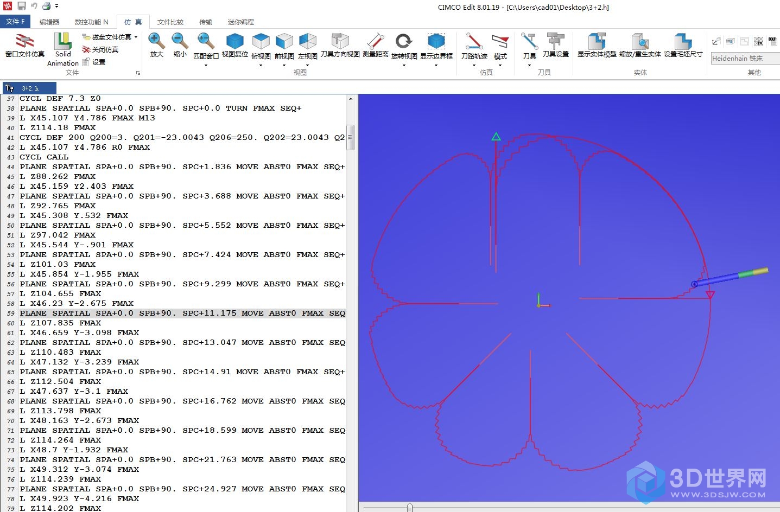This screenshot has height=512, width=780.
Task: Select the 3+2.h document tab
Action: point(29,88)
